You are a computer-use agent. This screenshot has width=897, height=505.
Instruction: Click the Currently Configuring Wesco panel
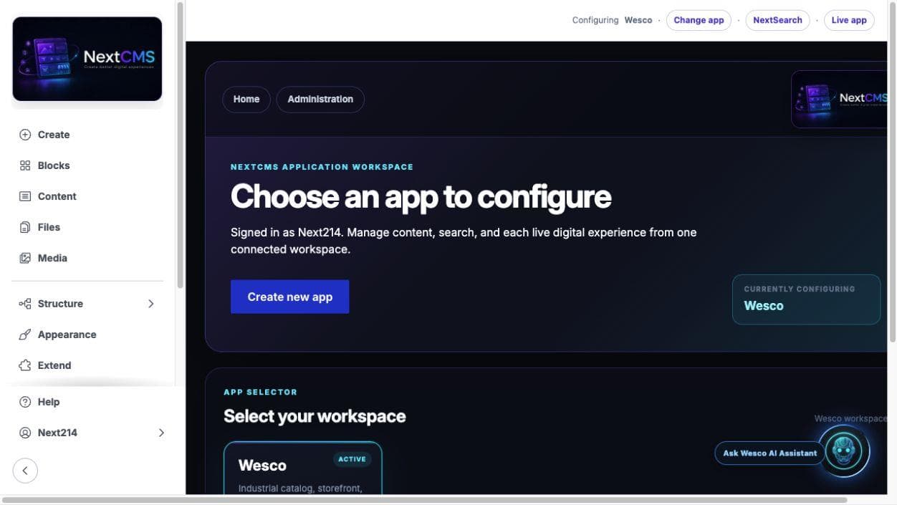806,299
